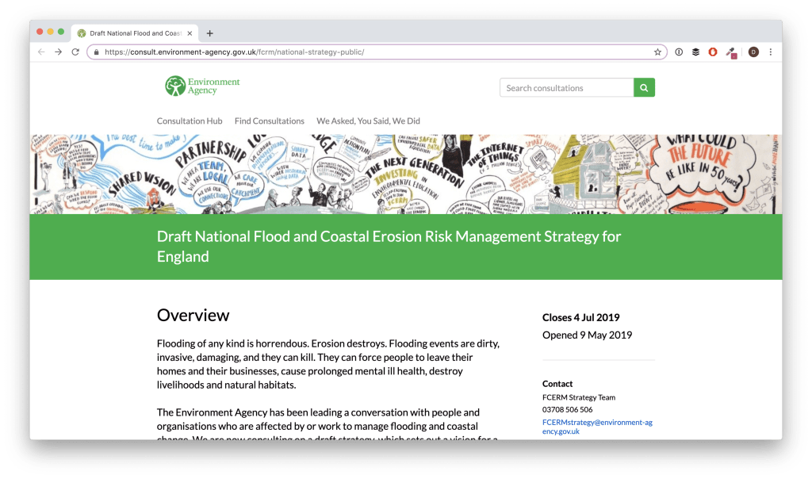The width and height of the screenshot is (812, 479).
Task: Open Find Consultations navigation link
Action: pos(270,121)
